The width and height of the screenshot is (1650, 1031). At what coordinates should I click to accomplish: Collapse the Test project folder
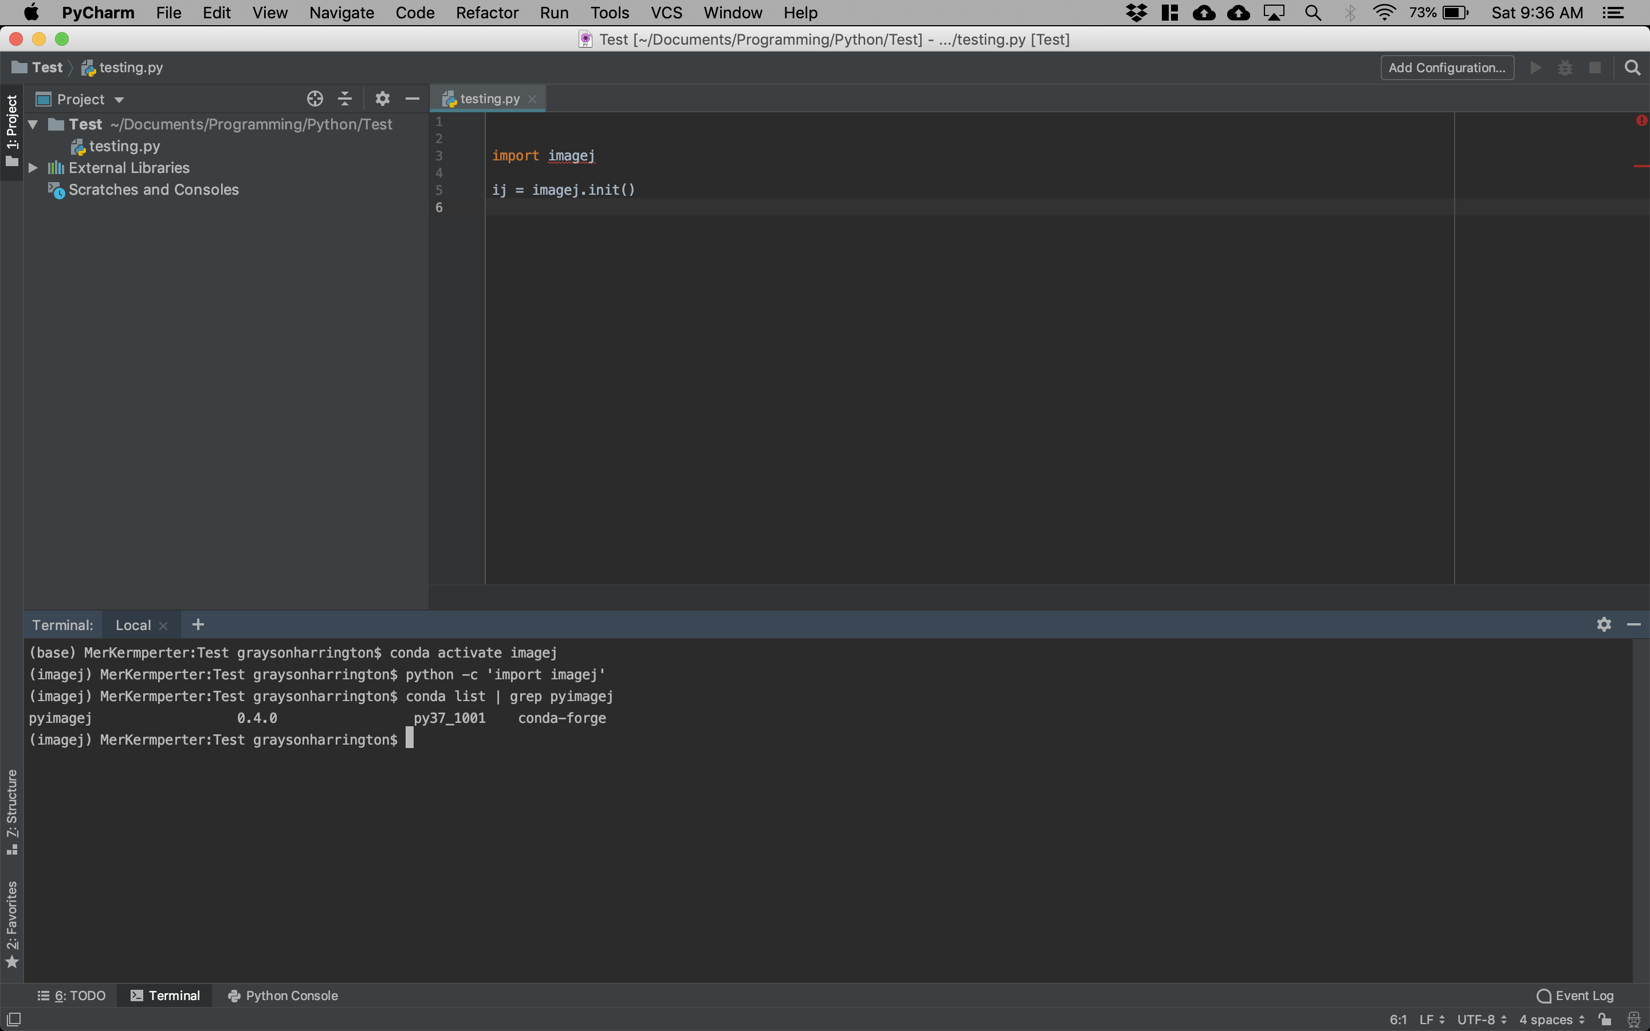tap(32, 124)
